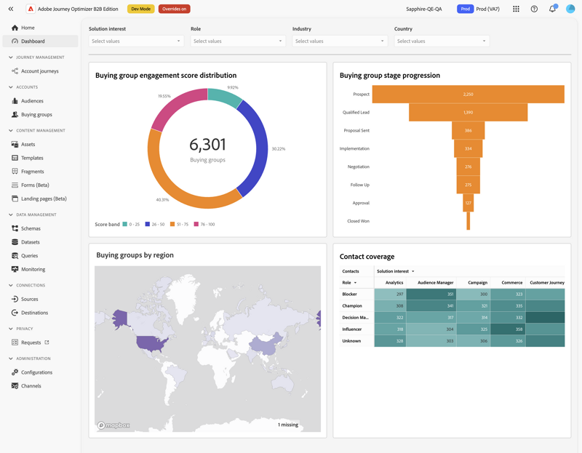Open the Industry filter dropdown
Image resolution: width=582 pixels, height=453 pixels.
coord(340,41)
